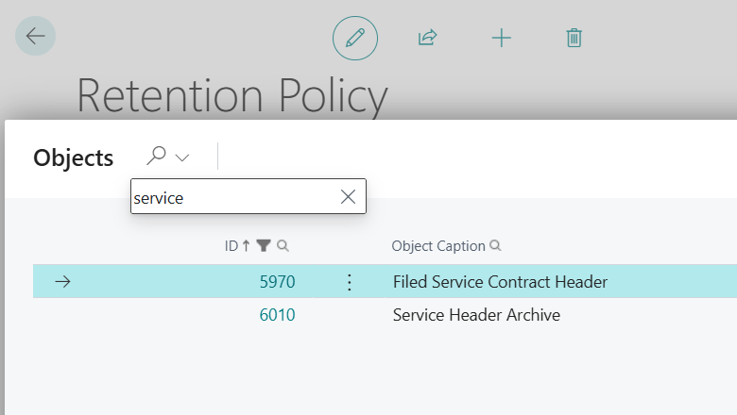Go back with the arrow button
737x415 pixels.
tap(35, 36)
